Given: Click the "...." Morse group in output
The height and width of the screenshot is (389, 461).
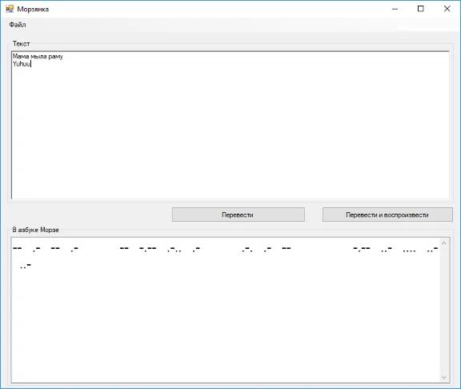Looking at the screenshot, I should pos(409,251).
